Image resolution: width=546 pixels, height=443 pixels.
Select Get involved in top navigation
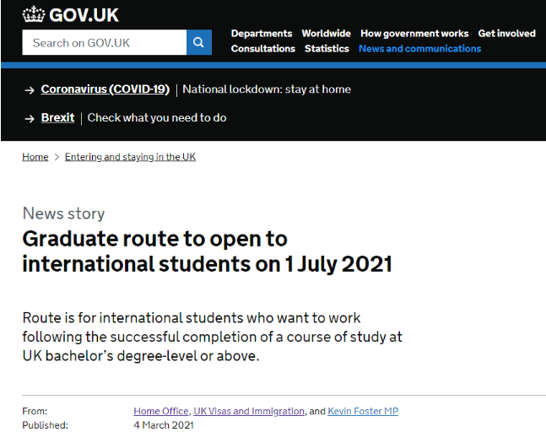506,34
